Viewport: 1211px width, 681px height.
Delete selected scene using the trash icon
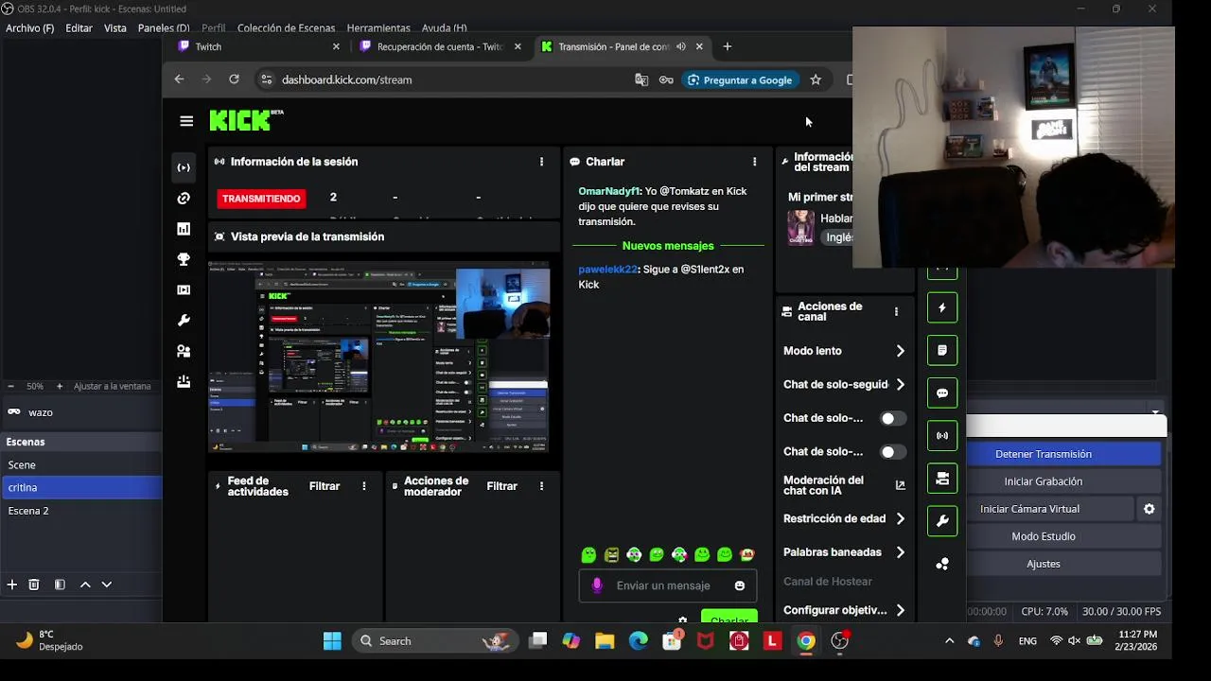pyautogui.click(x=34, y=585)
